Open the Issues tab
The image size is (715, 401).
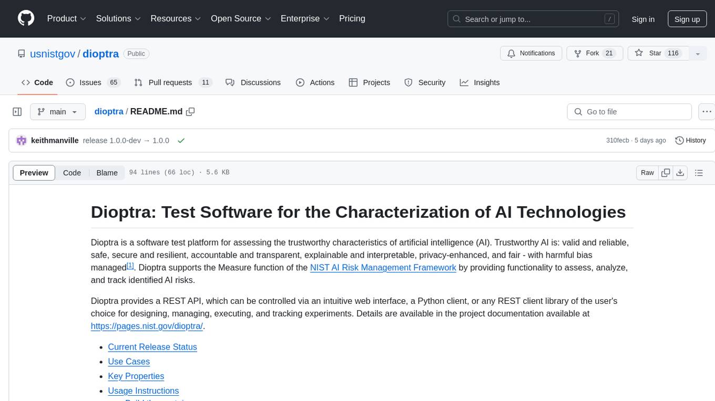[93, 82]
